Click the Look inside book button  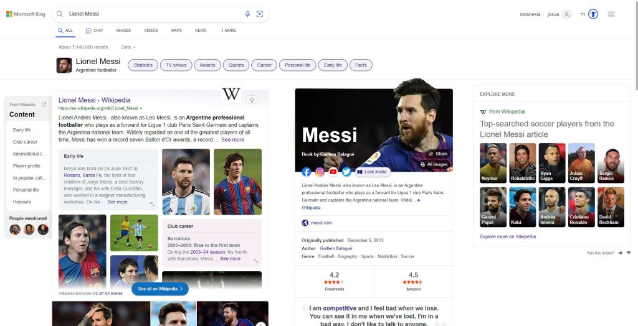[372, 172]
